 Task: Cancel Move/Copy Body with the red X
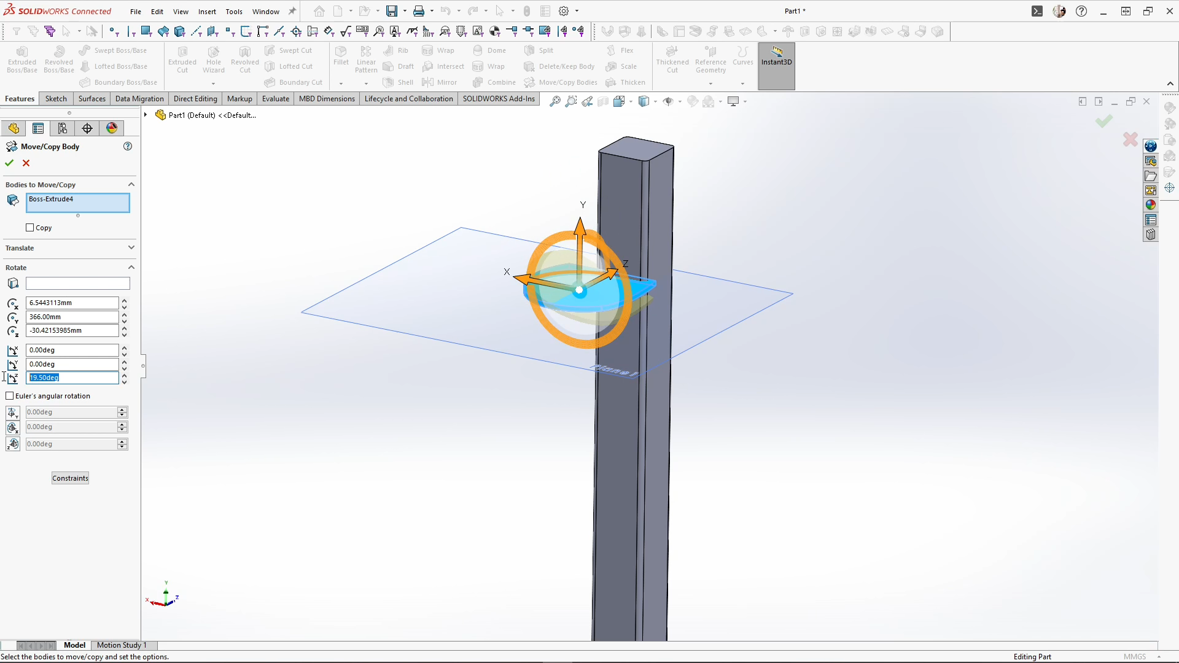[x=26, y=163]
